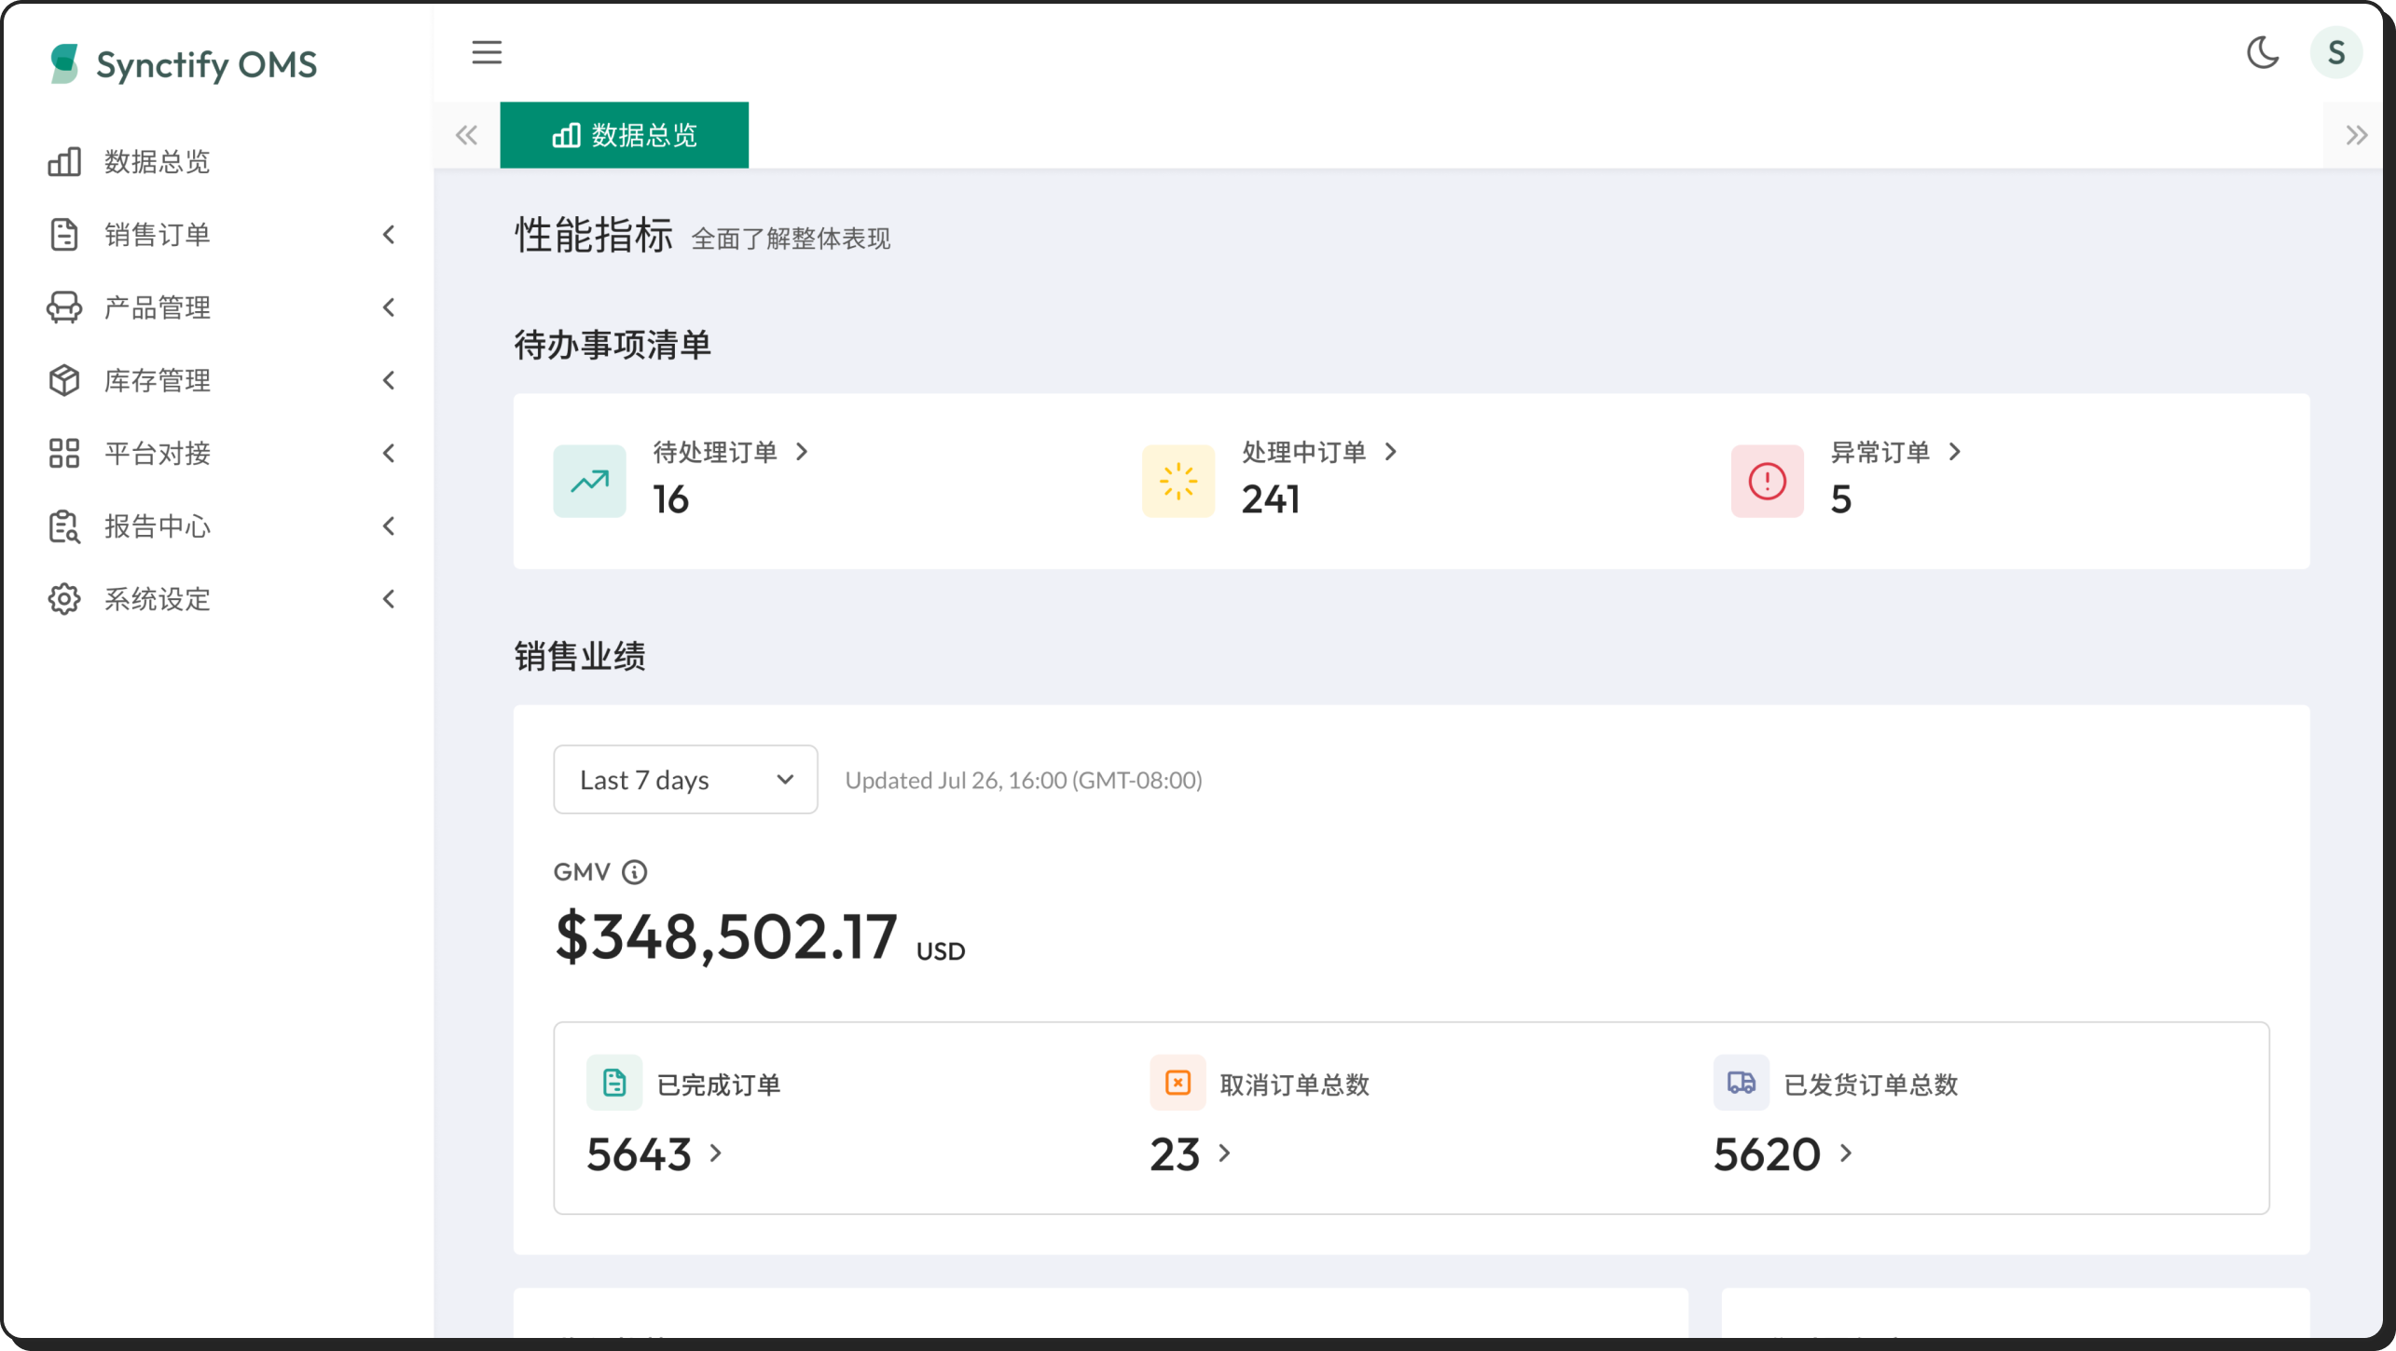
Task: Switch to the 数据总览 tab
Action: (624, 135)
